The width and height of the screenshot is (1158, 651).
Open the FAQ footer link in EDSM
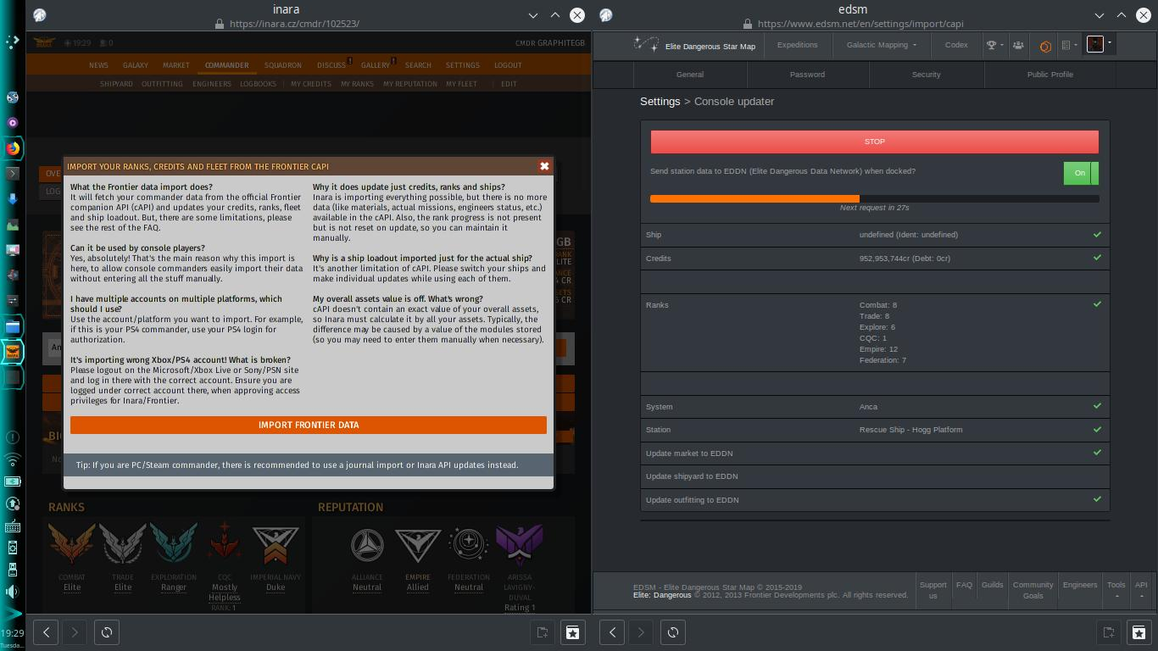tap(965, 585)
